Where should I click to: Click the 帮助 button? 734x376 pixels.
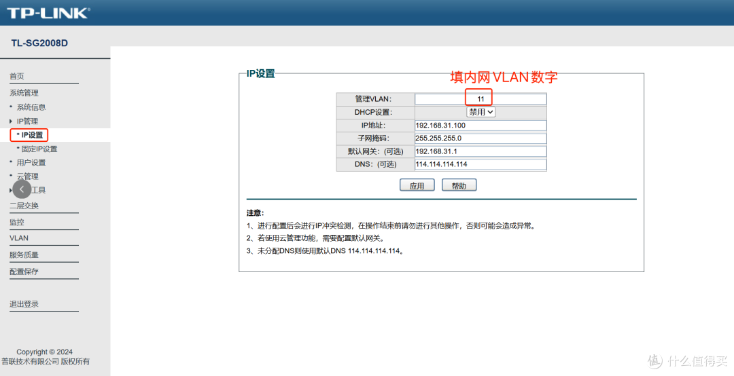(459, 185)
